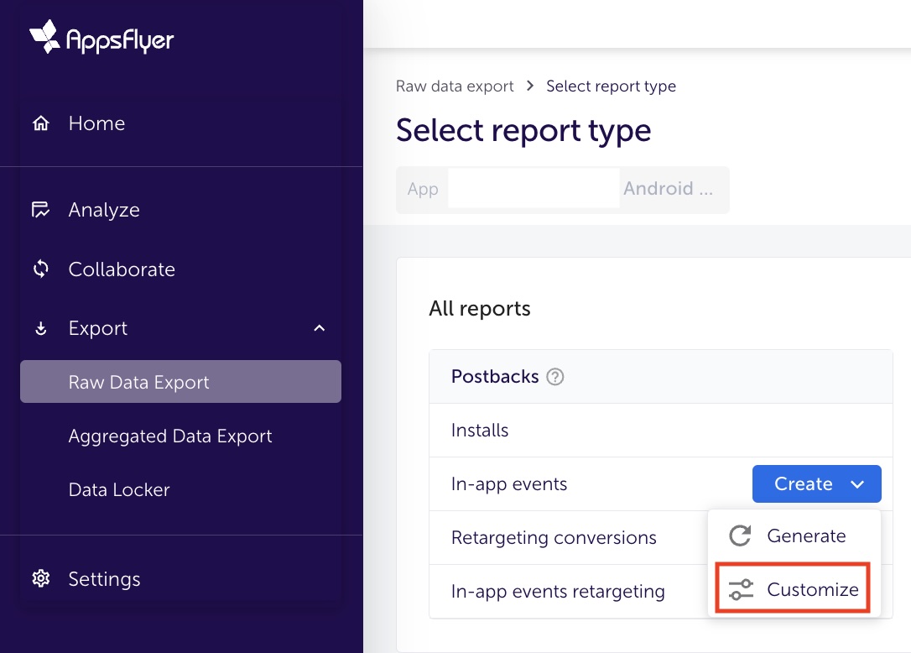Click the Generate refresh icon
911x653 pixels.
click(740, 536)
